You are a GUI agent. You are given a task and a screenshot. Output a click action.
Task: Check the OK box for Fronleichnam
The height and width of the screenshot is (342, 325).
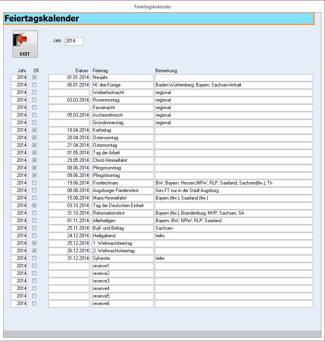pos(34,183)
